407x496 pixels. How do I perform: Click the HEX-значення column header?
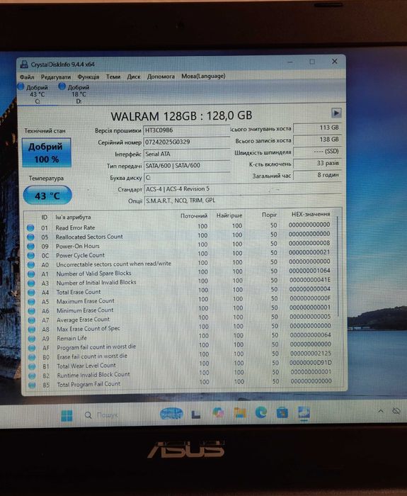coord(311,214)
